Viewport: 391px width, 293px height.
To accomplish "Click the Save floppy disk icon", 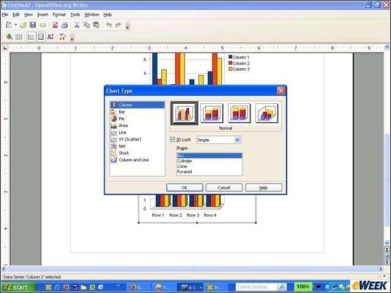I will [32, 24].
